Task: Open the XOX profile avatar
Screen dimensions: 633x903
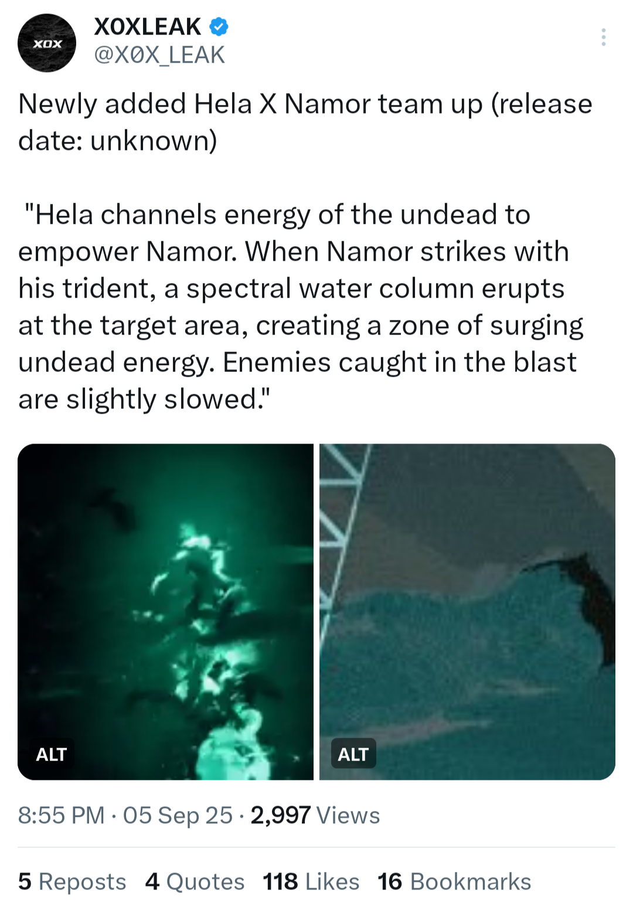Action: 47,43
